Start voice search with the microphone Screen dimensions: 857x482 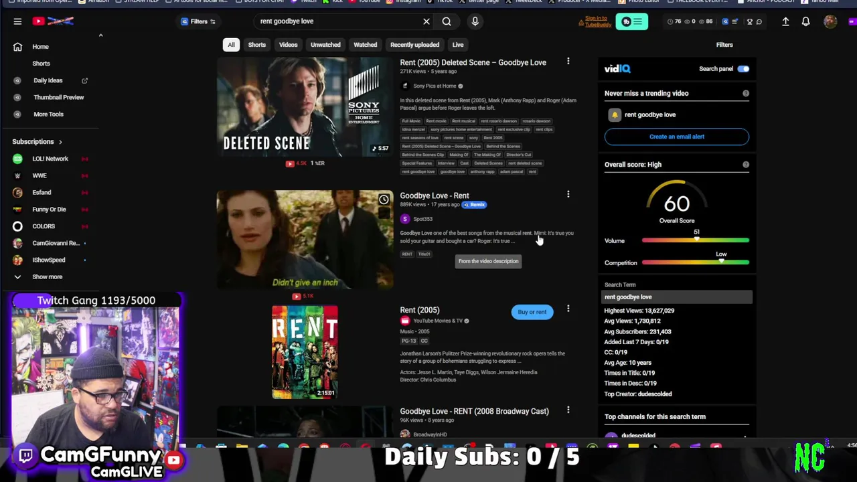pyautogui.click(x=475, y=21)
